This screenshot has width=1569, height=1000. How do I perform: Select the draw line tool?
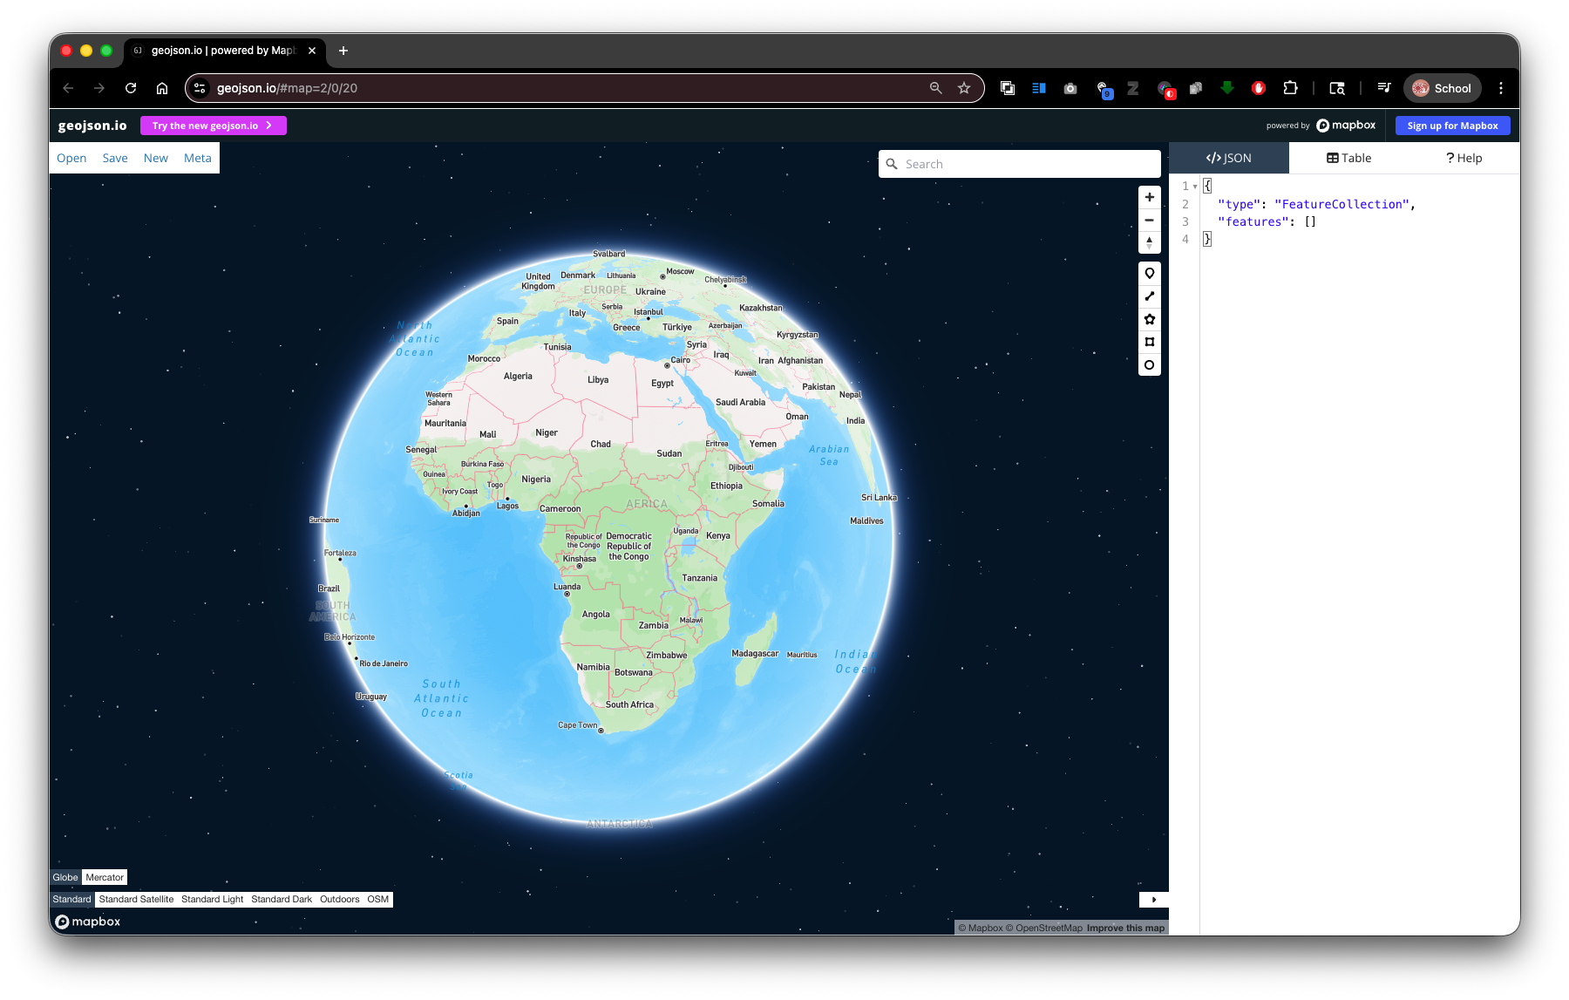1149,296
